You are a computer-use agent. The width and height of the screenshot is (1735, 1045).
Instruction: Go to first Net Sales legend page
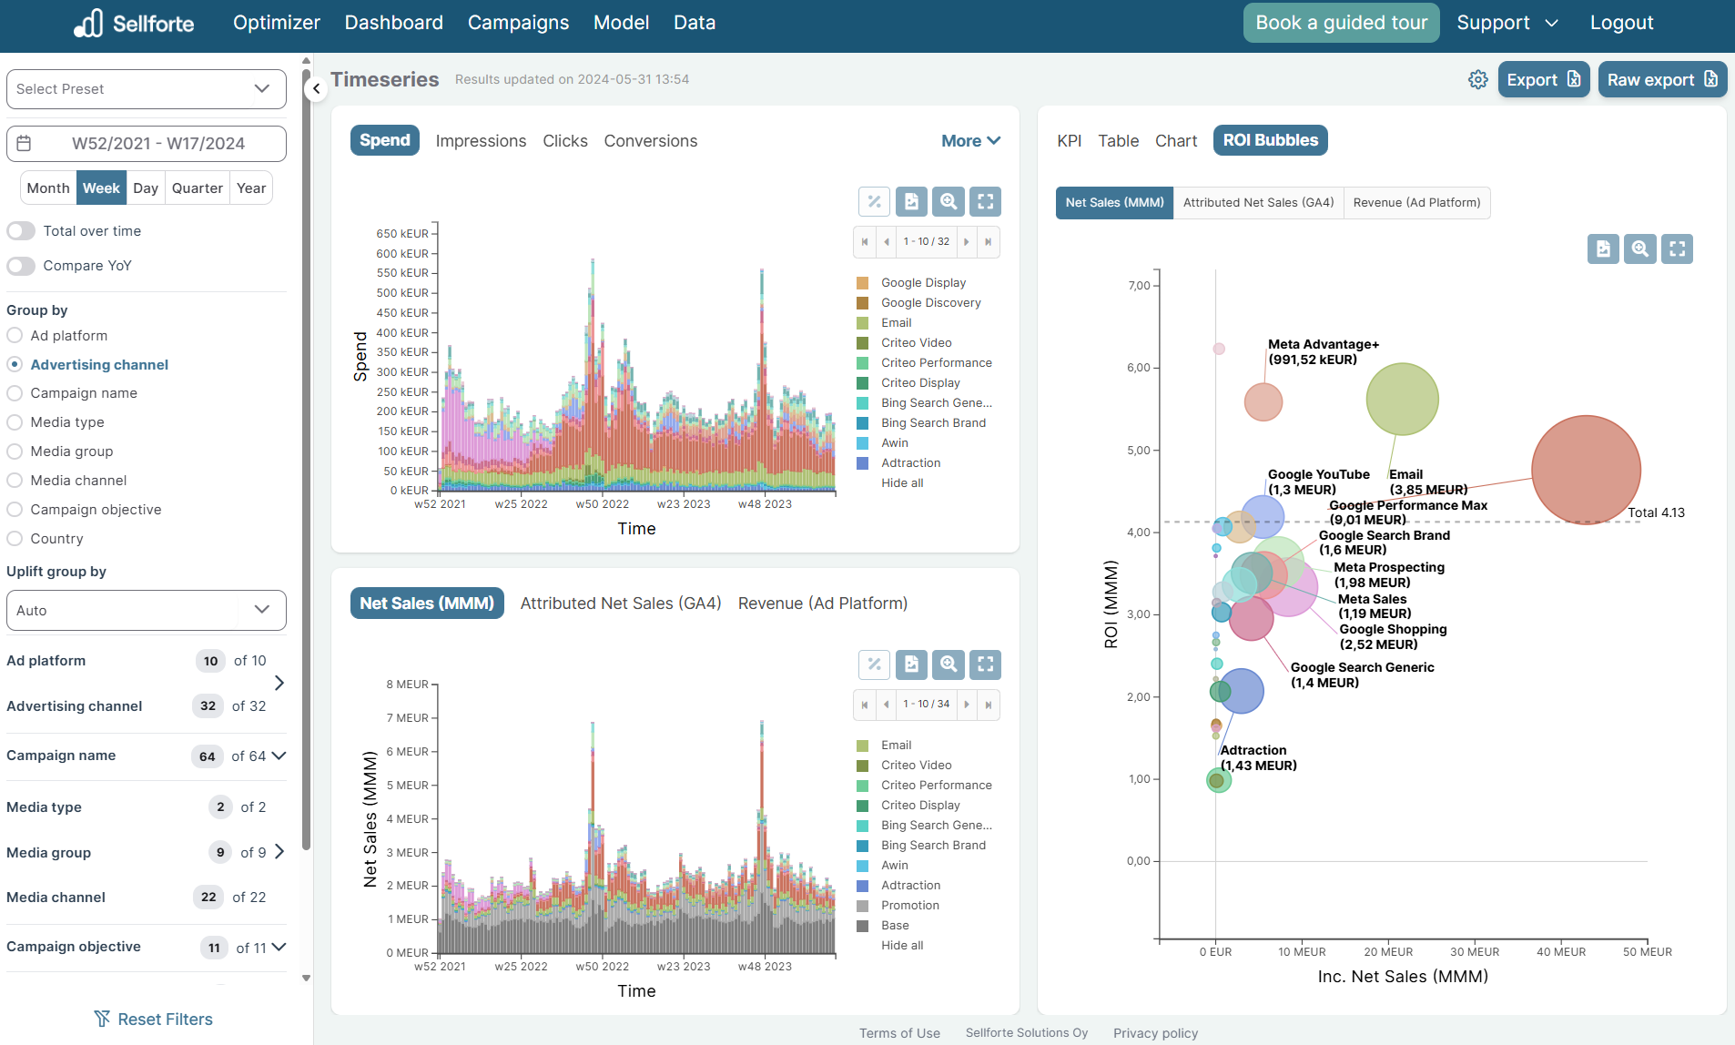(865, 705)
